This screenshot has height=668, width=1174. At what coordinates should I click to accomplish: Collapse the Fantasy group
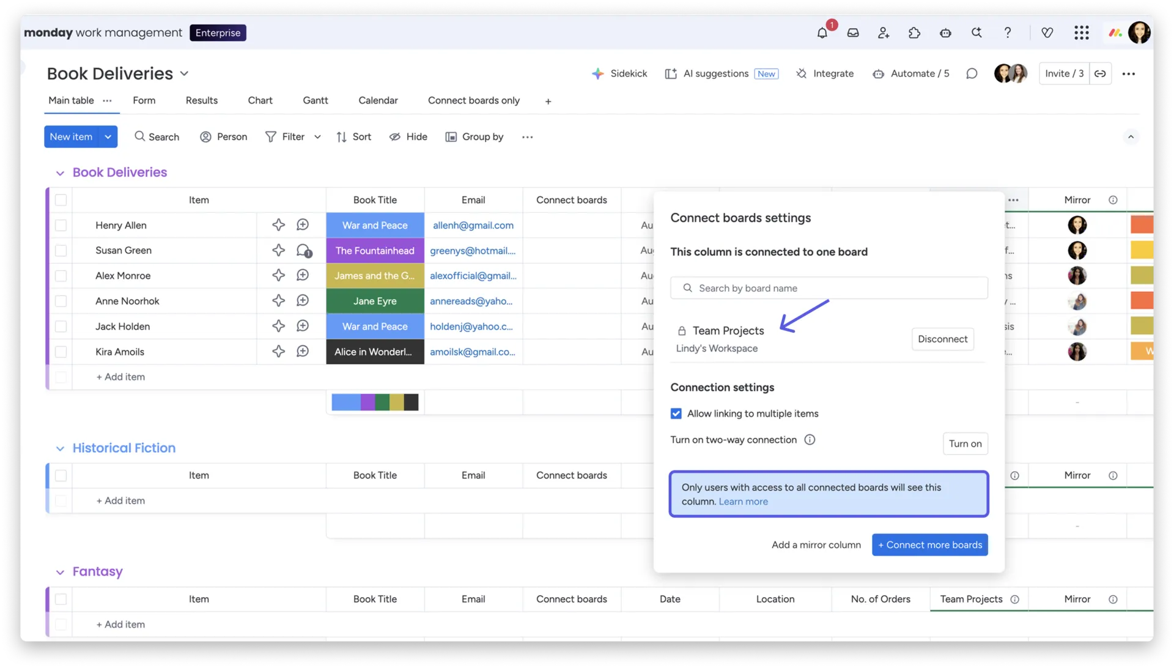tap(60, 572)
